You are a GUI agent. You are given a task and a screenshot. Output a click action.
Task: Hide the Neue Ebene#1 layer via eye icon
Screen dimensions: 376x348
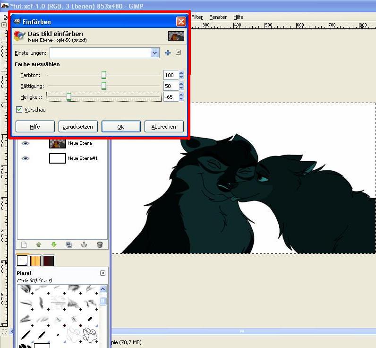pos(25,158)
